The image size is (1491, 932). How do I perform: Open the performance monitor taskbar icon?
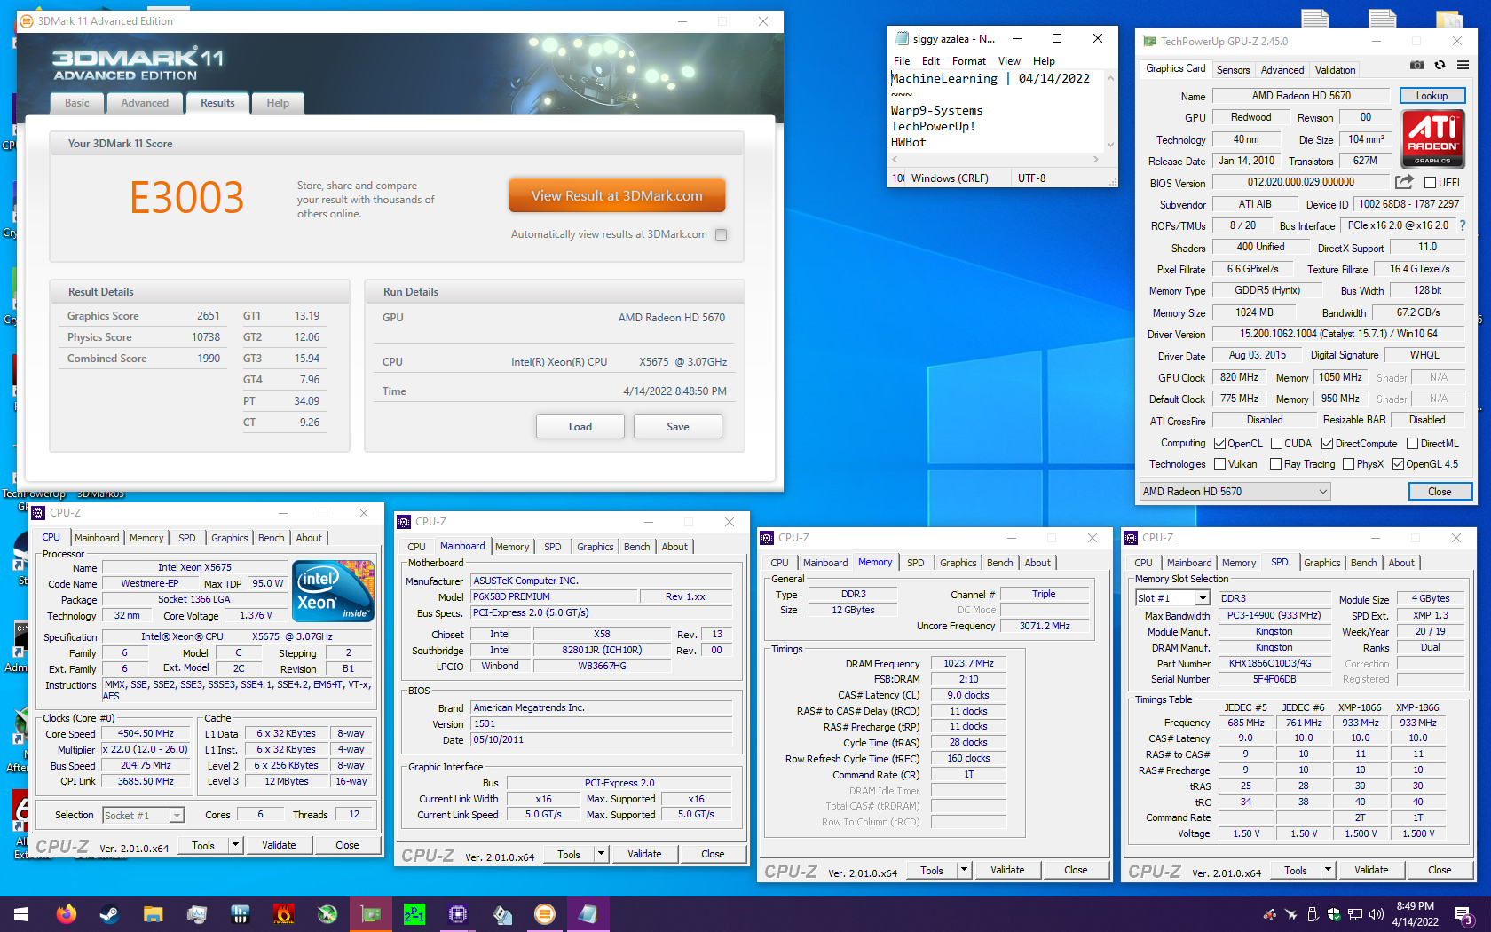(x=196, y=914)
